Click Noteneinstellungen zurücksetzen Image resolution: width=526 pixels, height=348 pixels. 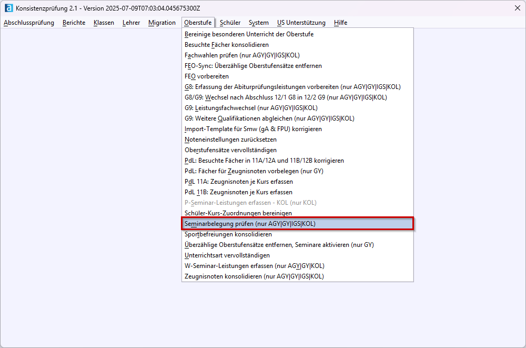(x=298, y=140)
